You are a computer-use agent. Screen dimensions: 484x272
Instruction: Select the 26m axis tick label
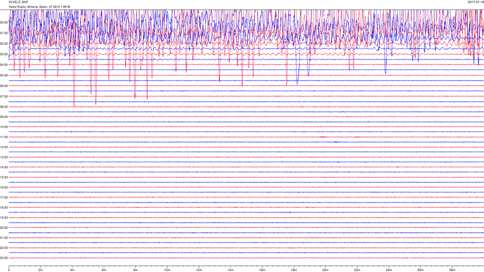pos(420,270)
